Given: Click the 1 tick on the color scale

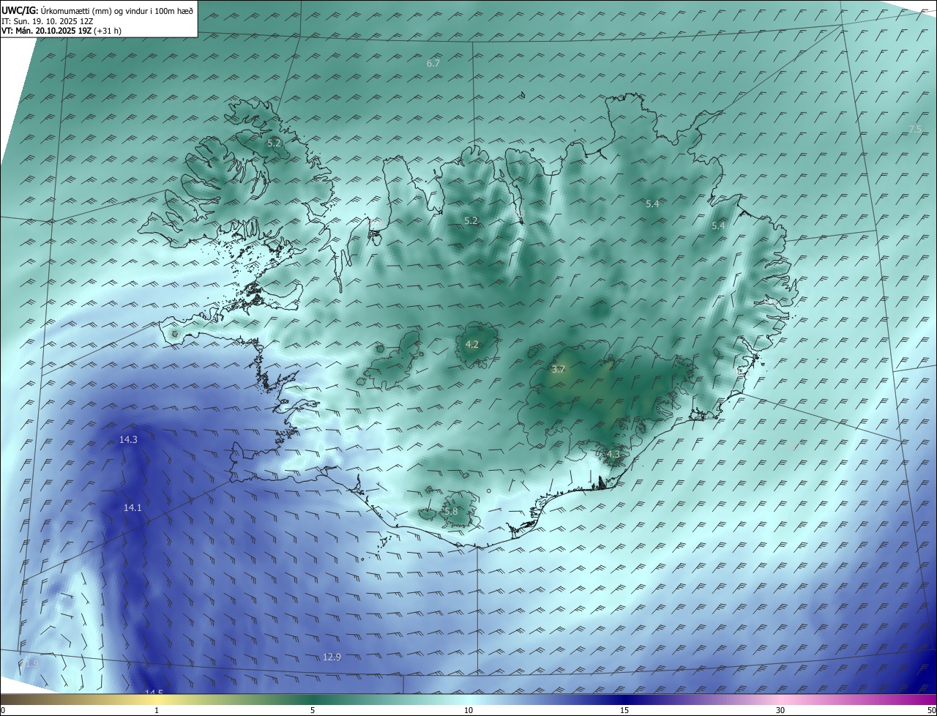Looking at the screenshot, I should click(x=157, y=710).
